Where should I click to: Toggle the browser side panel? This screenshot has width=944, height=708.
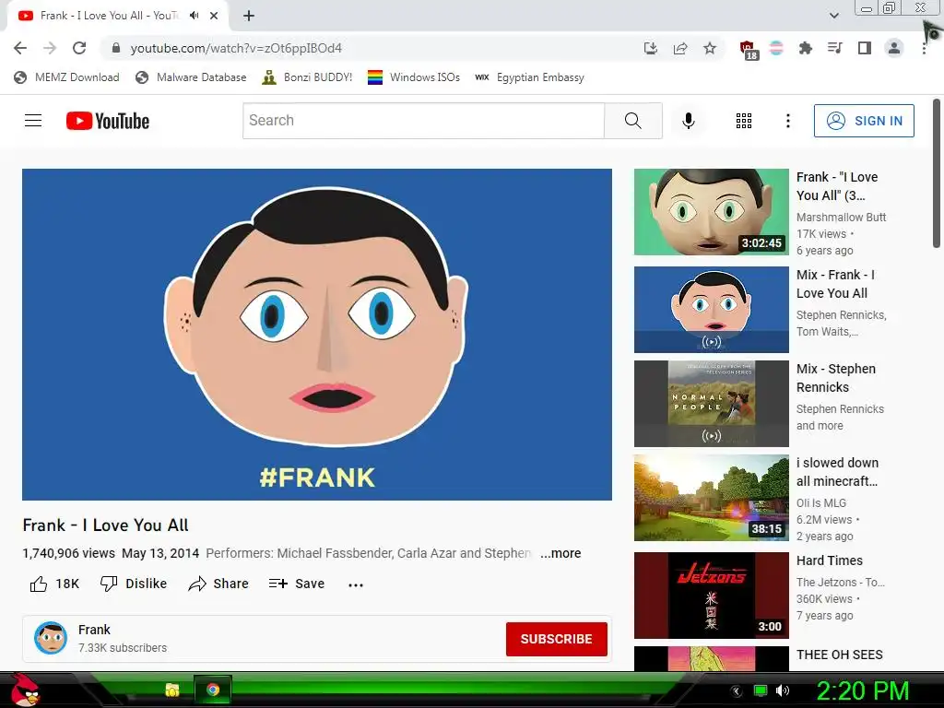tap(865, 48)
